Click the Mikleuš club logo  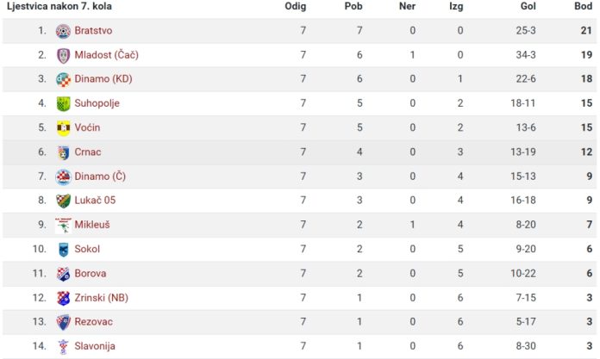[x=63, y=226]
